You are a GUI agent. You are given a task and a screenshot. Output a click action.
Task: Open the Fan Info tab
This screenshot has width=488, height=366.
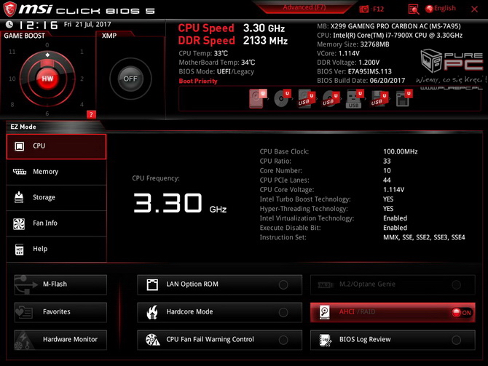pos(56,223)
